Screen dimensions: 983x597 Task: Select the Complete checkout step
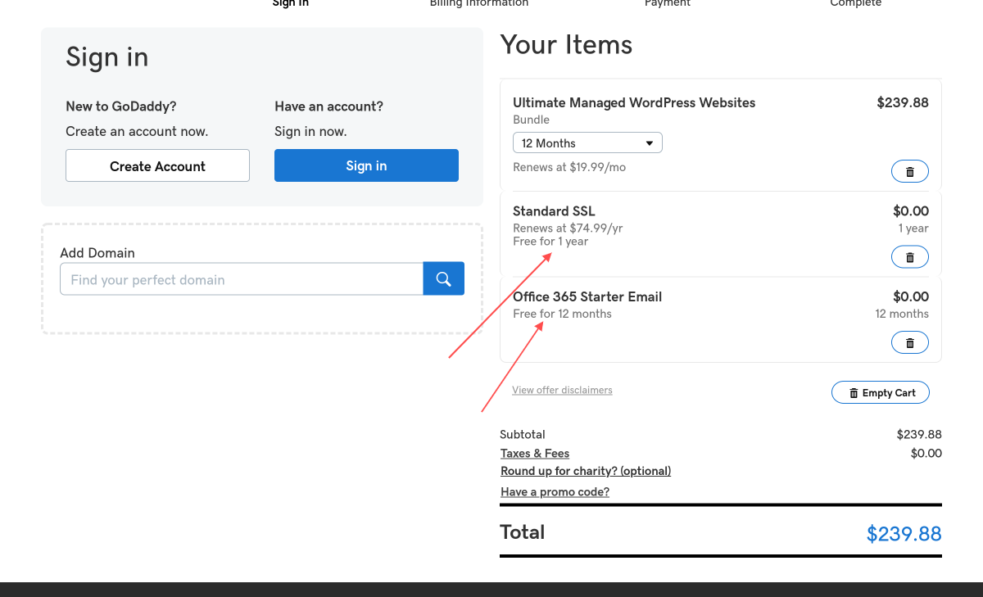(856, 3)
